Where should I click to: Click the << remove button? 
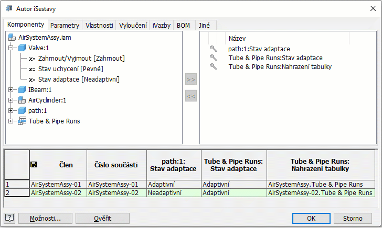(x=191, y=96)
